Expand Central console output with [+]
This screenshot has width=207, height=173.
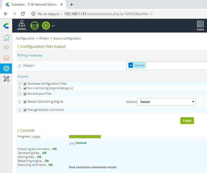(x=72, y=143)
